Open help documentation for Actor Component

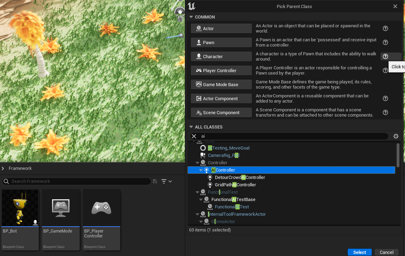coord(385,98)
